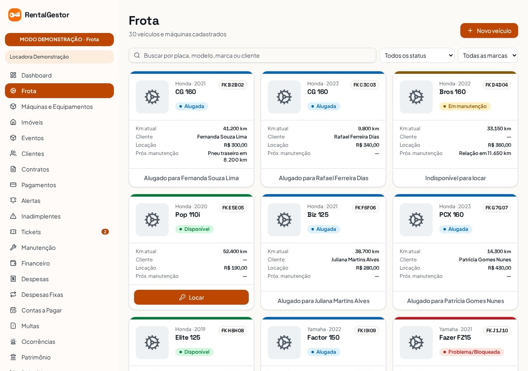Click Locar on the Pop 110i card

coord(191,297)
